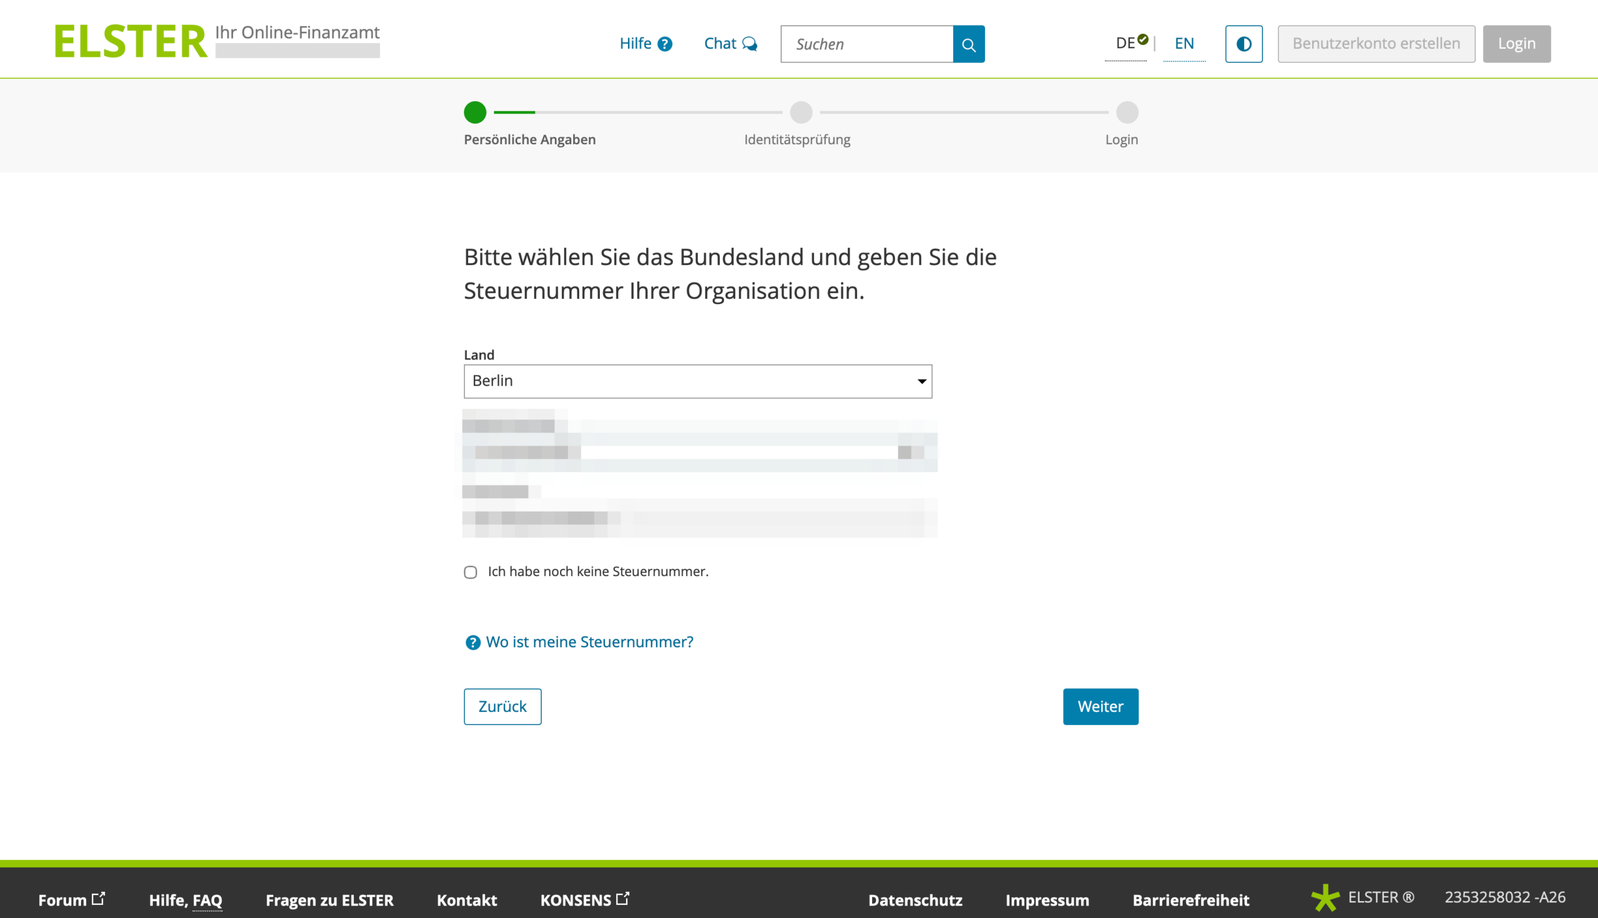This screenshot has height=918, width=1598.
Task: Click Benutzerkonto erstellen button
Action: 1376,44
